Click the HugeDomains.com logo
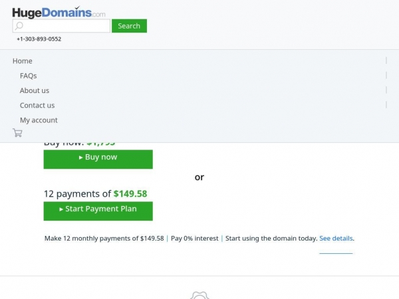The image size is (399, 299). pos(59,13)
